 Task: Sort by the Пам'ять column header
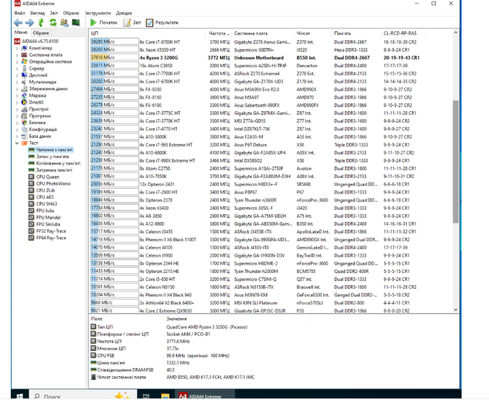356,33
